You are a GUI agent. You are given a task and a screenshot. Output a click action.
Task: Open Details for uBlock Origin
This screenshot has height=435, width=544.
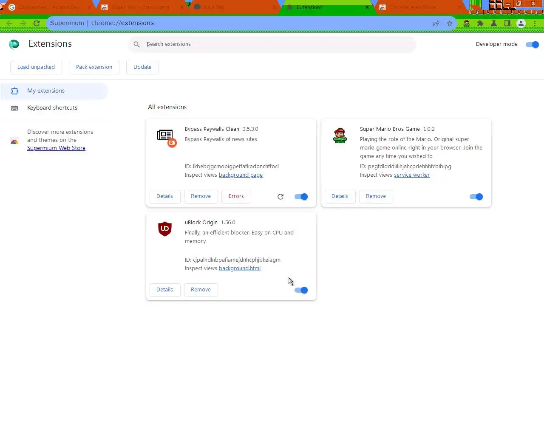point(165,290)
